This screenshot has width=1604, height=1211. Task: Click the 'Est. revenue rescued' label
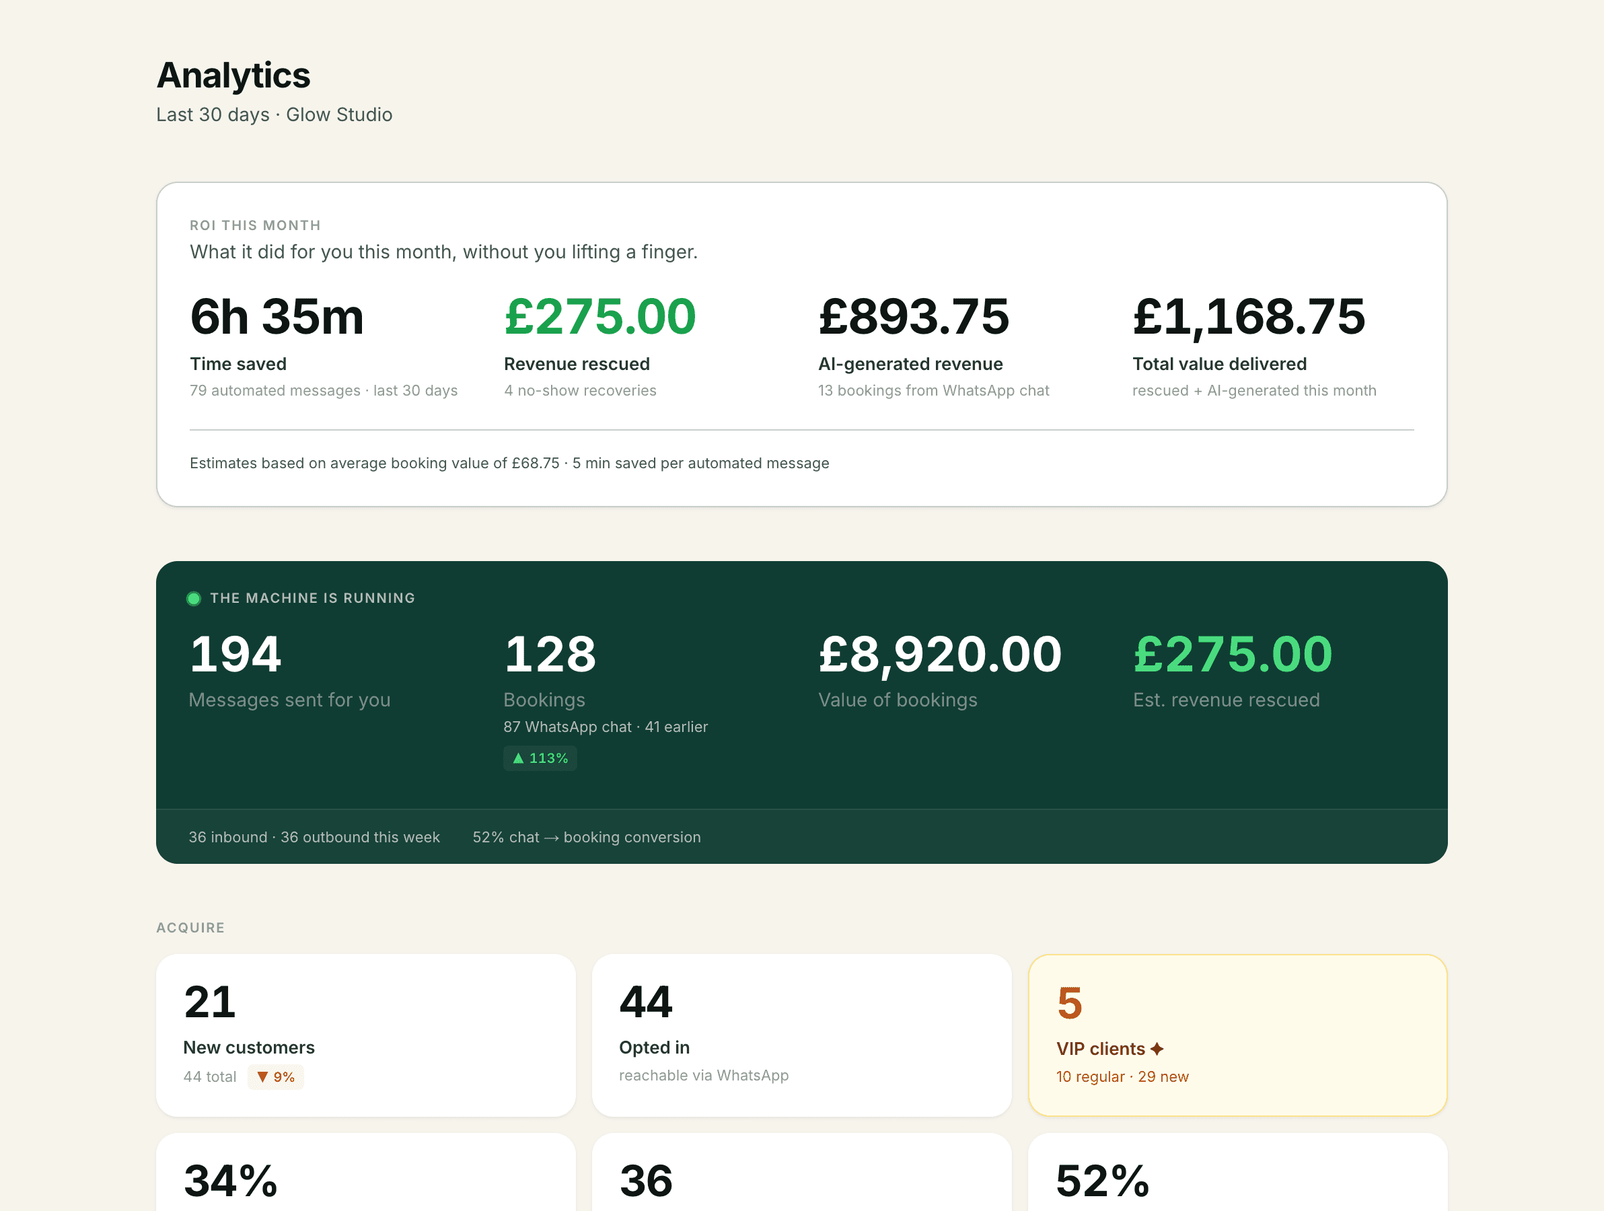[x=1226, y=700]
